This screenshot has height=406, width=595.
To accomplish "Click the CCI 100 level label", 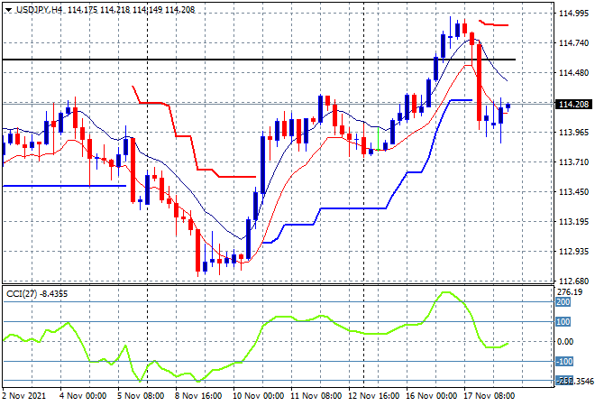I will 563,322.
